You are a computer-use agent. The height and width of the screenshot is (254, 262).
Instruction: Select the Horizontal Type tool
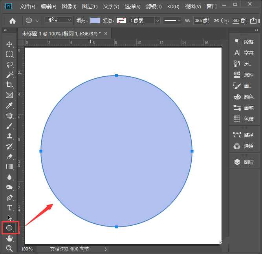point(9,208)
